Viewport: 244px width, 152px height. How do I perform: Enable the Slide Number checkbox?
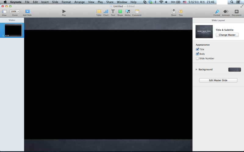(197, 58)
